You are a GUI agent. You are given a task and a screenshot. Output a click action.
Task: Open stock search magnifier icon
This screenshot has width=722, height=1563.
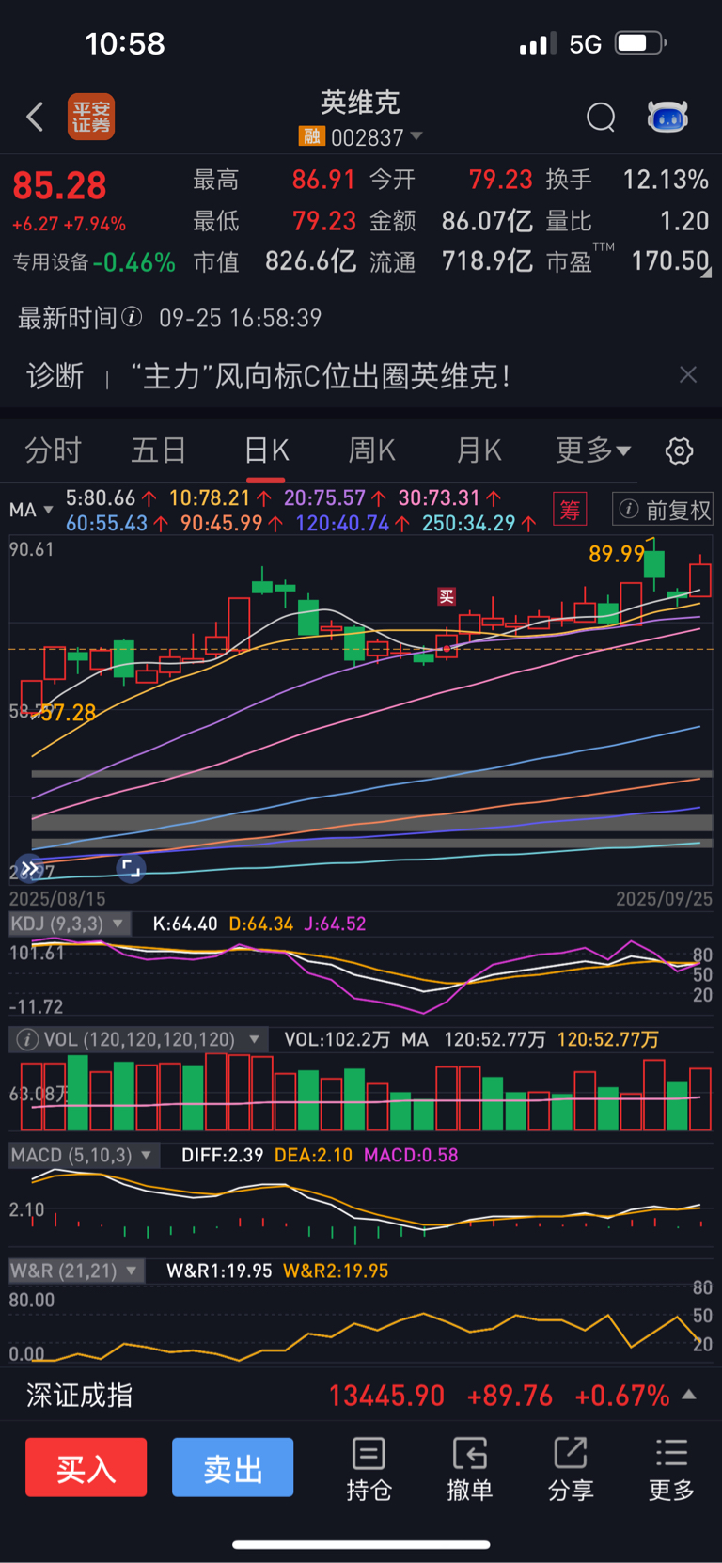pos(601,118)
